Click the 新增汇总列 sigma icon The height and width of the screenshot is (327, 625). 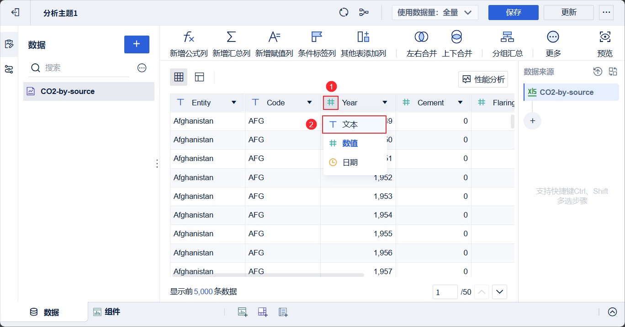tap(231, 37)
